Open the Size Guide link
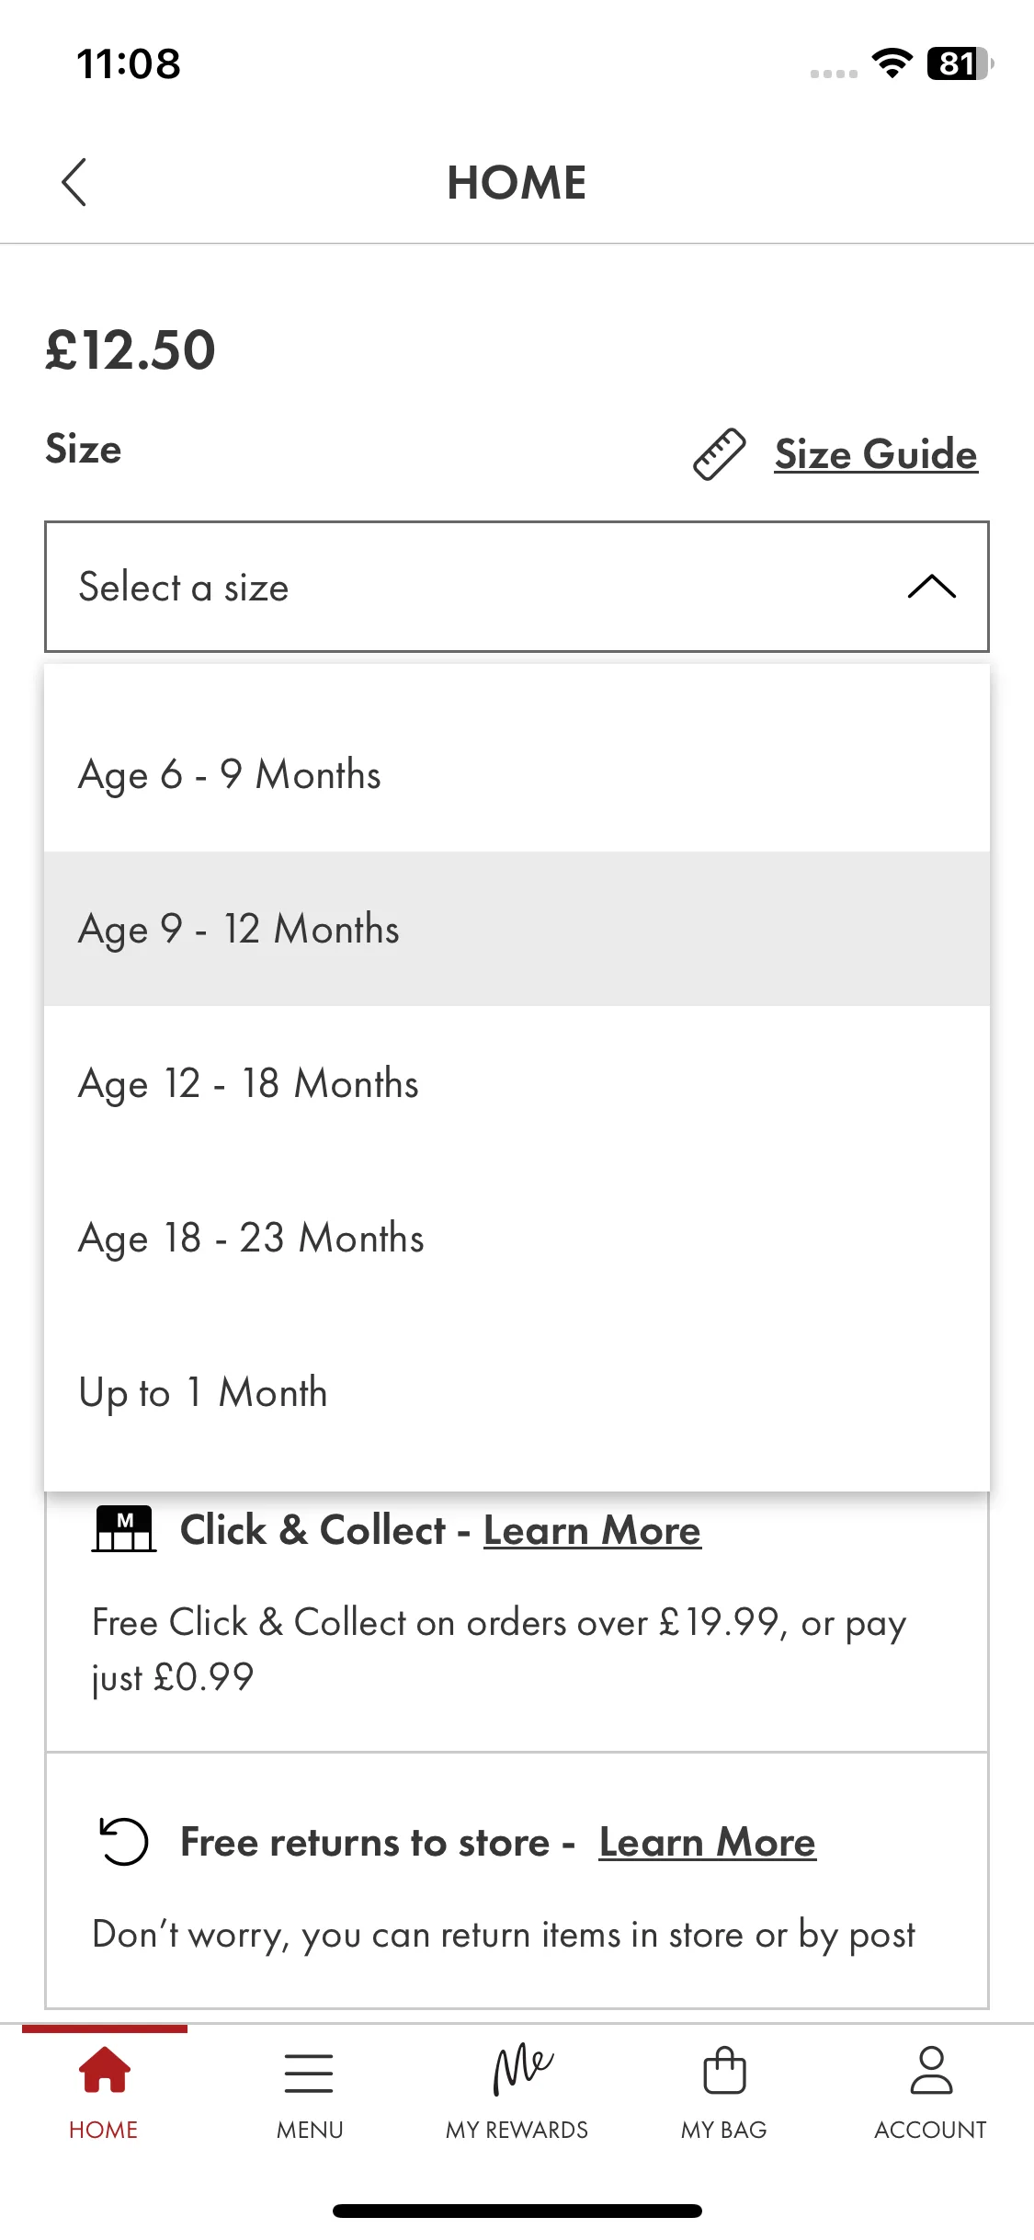Screen dimensions: 1034x2240 (x=876, y=454)
